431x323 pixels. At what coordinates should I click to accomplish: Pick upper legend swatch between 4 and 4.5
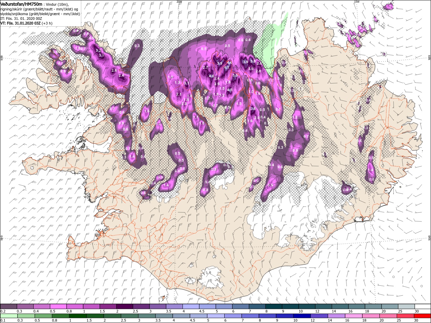(191, 307)
